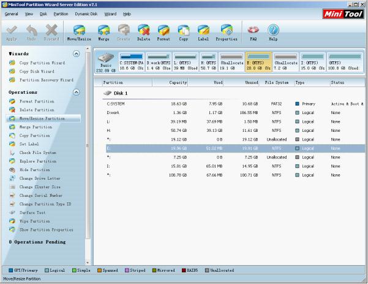
Task: Select L: 39 MB block in disk map
Action: (x=186, y=62)
